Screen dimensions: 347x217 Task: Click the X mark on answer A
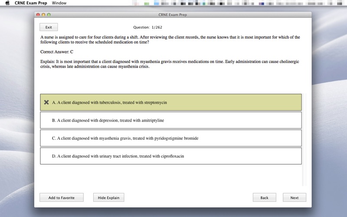[46, 102]
